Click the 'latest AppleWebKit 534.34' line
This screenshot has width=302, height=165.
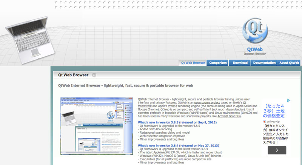coord(180,152)
